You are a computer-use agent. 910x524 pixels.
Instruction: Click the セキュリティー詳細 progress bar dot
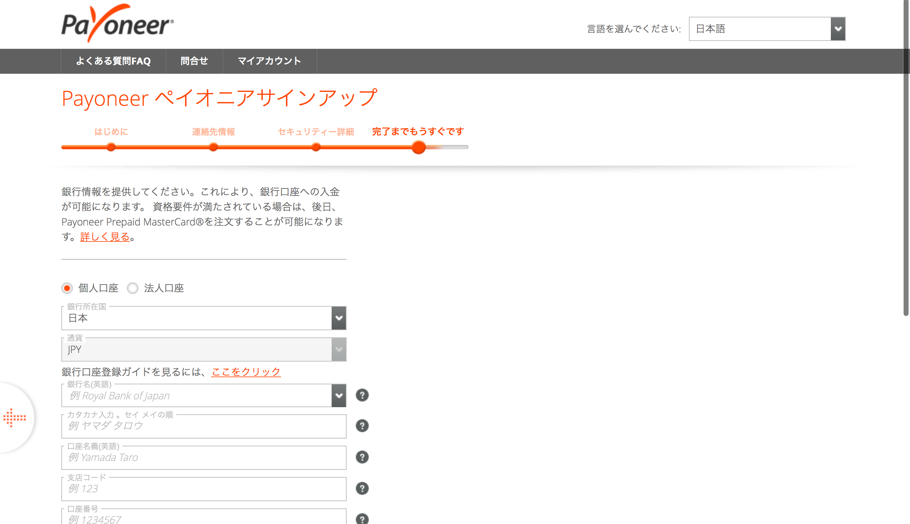316,147
